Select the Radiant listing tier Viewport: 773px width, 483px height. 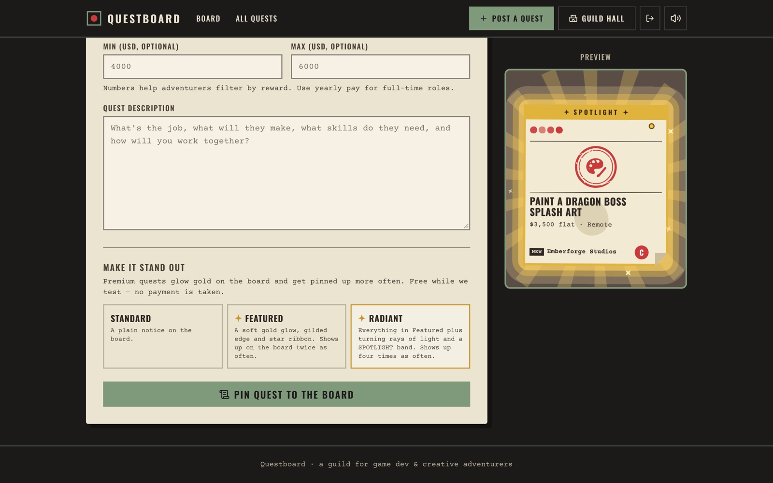pyautogui.click(x=410, y=336)
